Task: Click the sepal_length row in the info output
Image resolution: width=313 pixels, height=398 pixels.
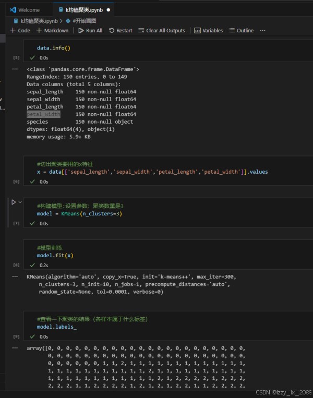Action: click(x=81, y=92)
